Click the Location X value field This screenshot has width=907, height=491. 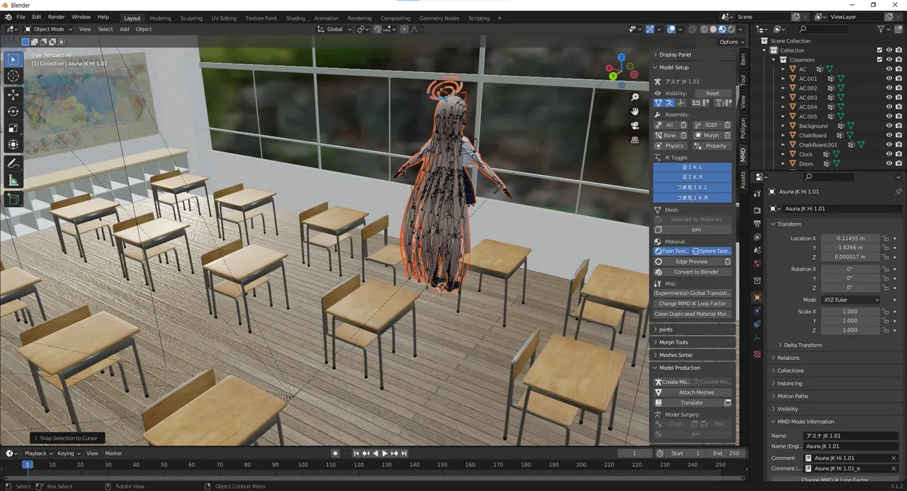[850, 239]
